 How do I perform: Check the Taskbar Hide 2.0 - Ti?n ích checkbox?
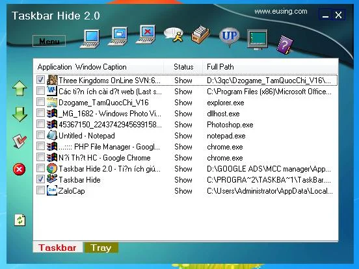[x=40, y=168]
